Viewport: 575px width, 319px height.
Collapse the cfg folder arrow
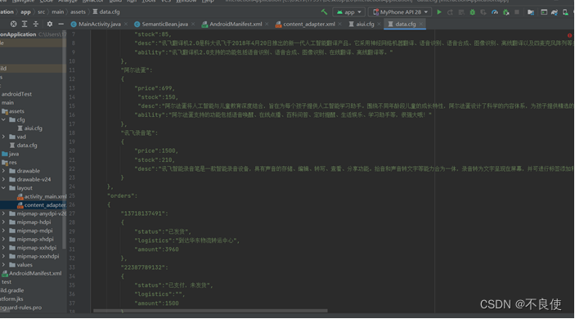pos(3,120)
